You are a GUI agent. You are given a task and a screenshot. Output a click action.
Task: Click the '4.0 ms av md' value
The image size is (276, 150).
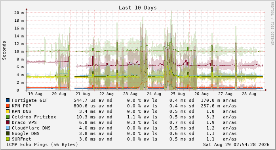tap(96, 128)
